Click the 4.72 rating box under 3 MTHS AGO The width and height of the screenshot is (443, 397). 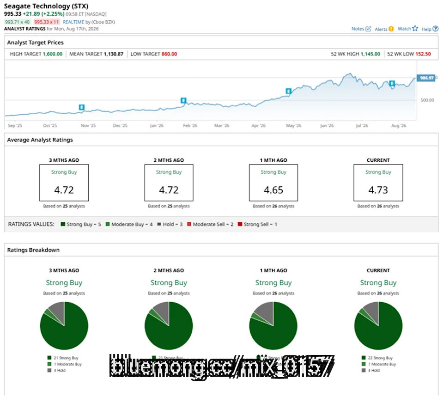64,183
